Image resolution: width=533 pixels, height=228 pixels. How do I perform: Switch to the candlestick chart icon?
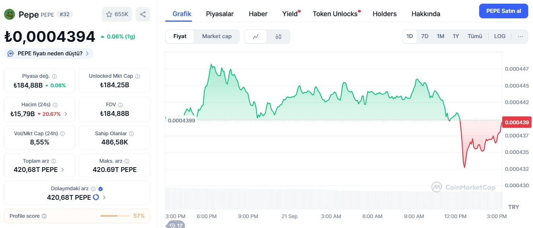278,36
